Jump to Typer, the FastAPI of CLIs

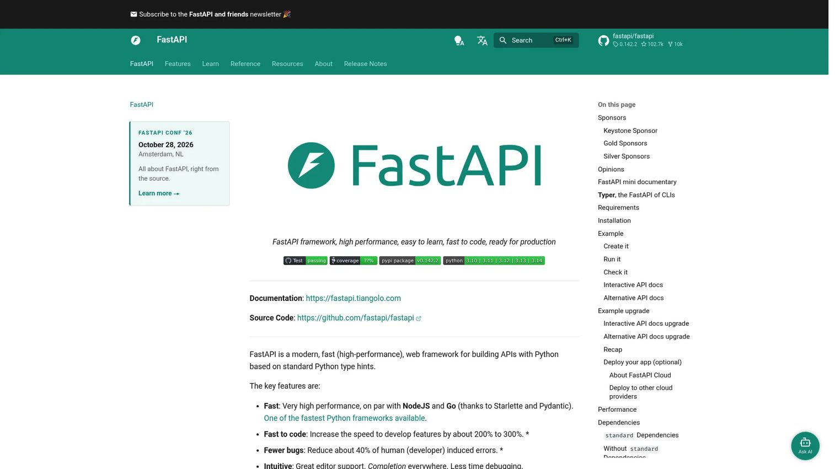coord(636,195)
